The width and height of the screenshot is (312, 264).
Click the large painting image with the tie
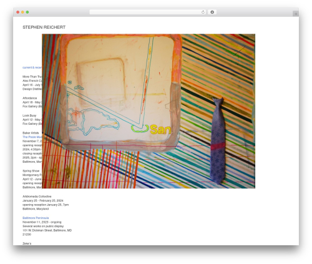(149, 111)
